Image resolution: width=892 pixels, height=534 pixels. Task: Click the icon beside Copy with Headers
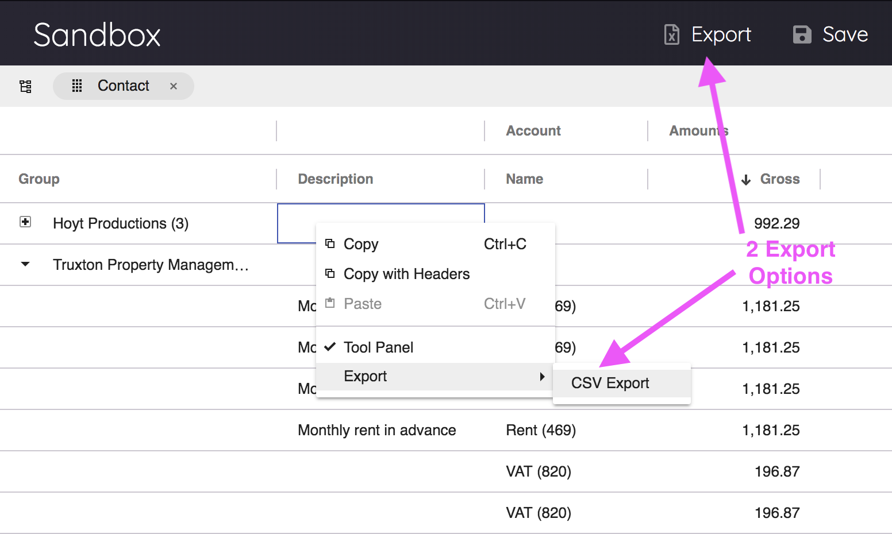[330, 273]
